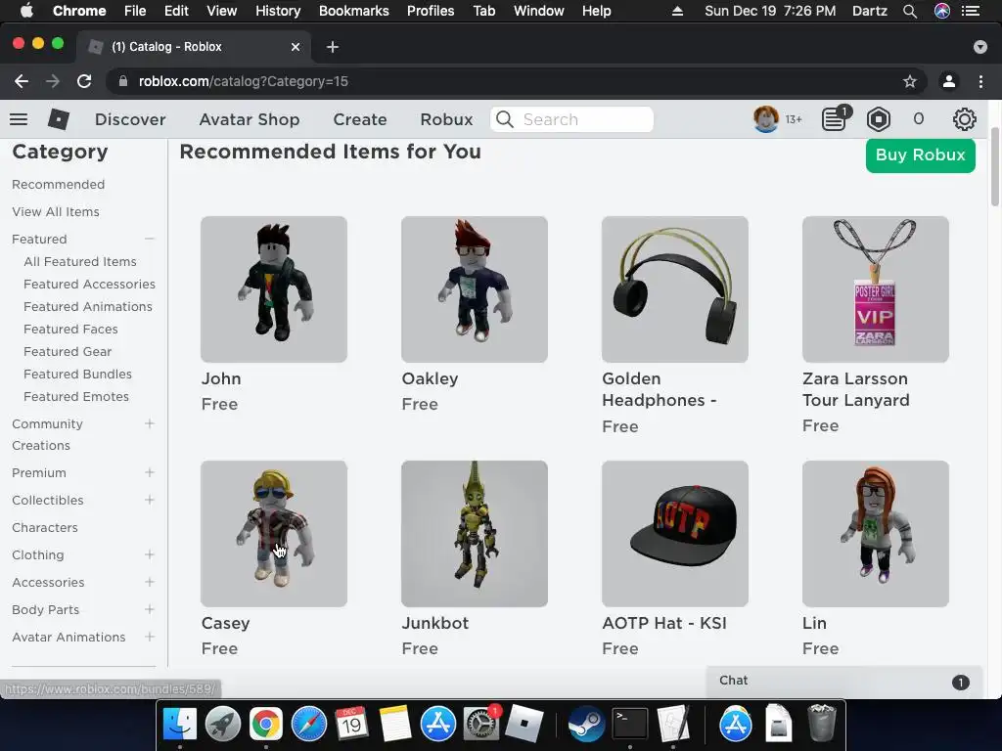Open Safari from the dock

pos(308,725)
